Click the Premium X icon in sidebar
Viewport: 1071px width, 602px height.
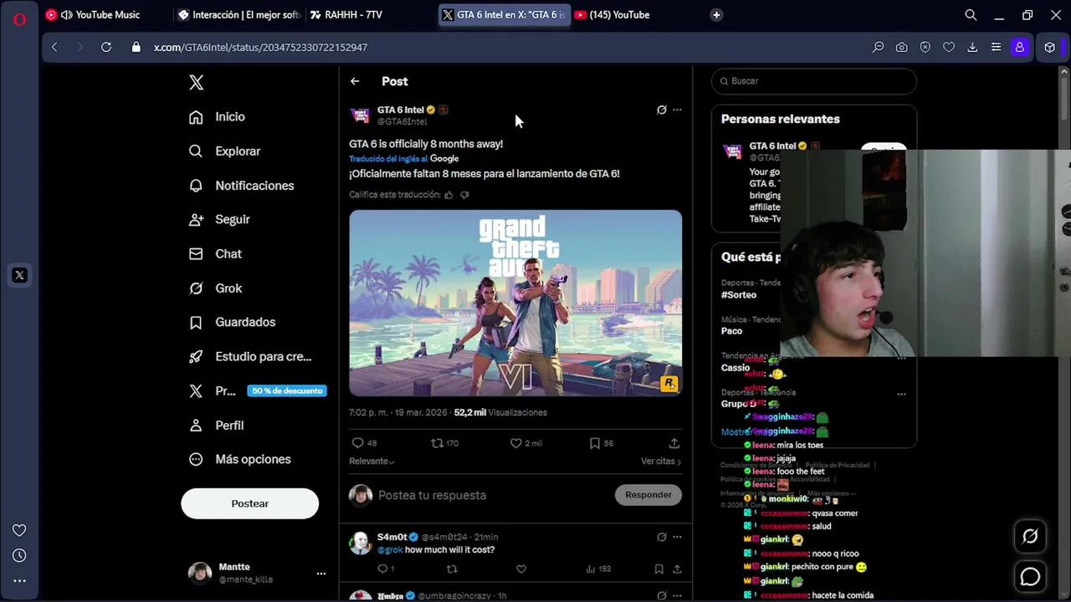click(x=196, y=390)
